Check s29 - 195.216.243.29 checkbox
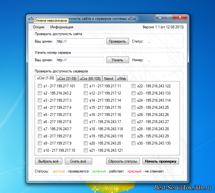This screenshot has width=215, height=193. tap(133, 136)
